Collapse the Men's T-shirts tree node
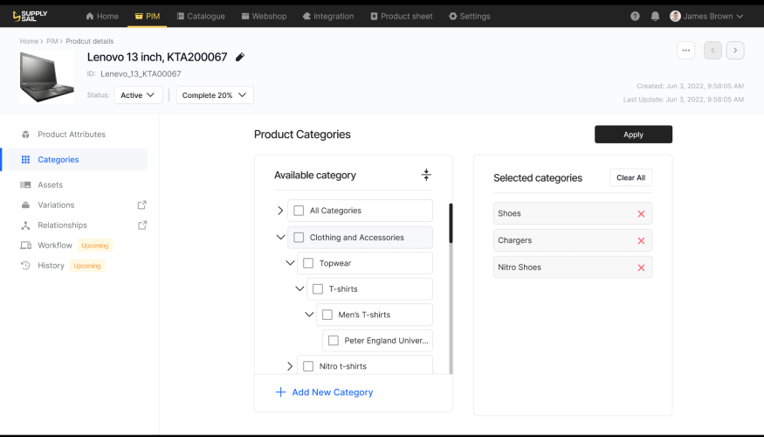764x437 pixels. pyautogui.click(x=309, y=315)
